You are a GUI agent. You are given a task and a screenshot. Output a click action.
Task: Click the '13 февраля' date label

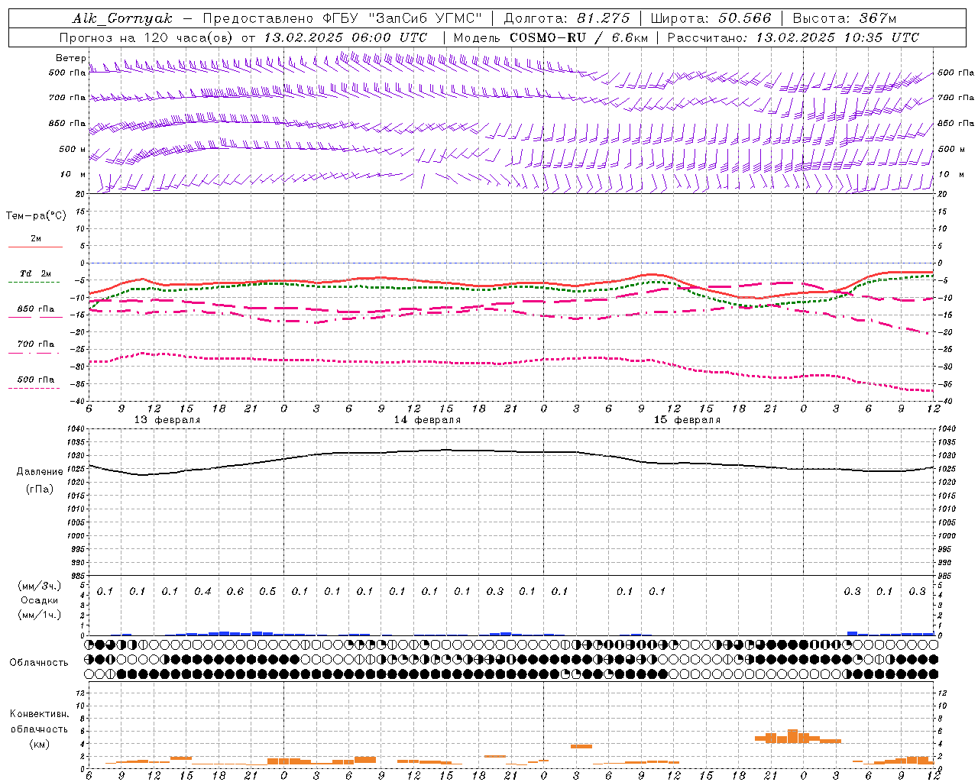(x=167, y=420)
